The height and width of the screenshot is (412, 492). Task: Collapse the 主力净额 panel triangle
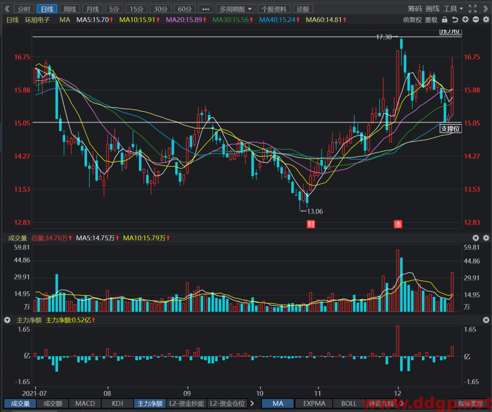click(x=7, y=320)
